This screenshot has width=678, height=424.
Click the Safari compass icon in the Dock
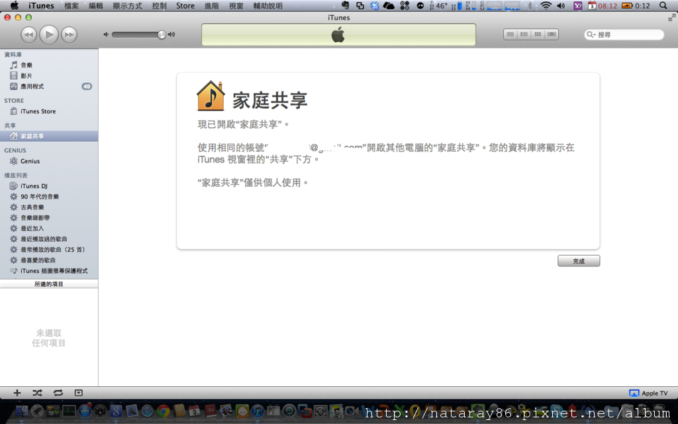148,411
